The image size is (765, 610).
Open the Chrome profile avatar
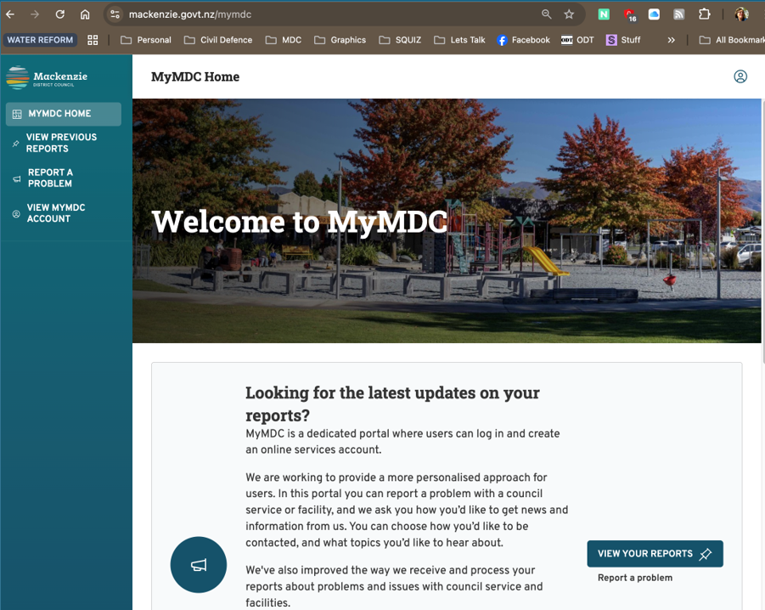point(741,14)
